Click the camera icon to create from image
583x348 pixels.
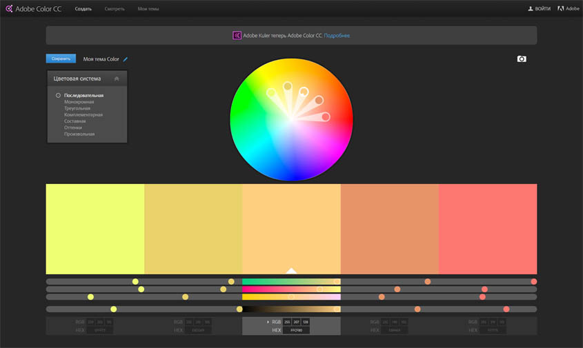(x=522, y=59)
